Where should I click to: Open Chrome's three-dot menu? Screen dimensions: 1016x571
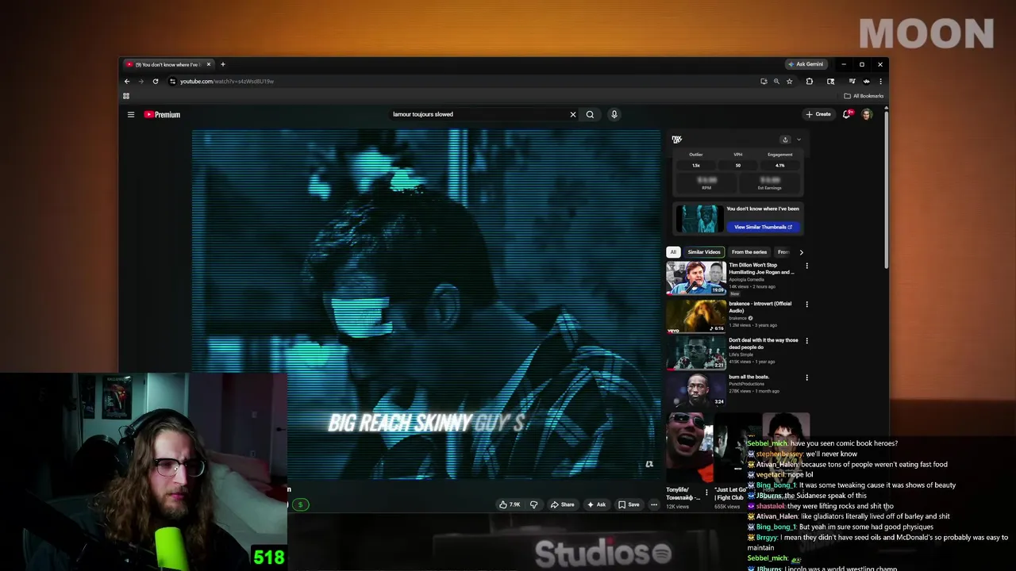[880, 81]
